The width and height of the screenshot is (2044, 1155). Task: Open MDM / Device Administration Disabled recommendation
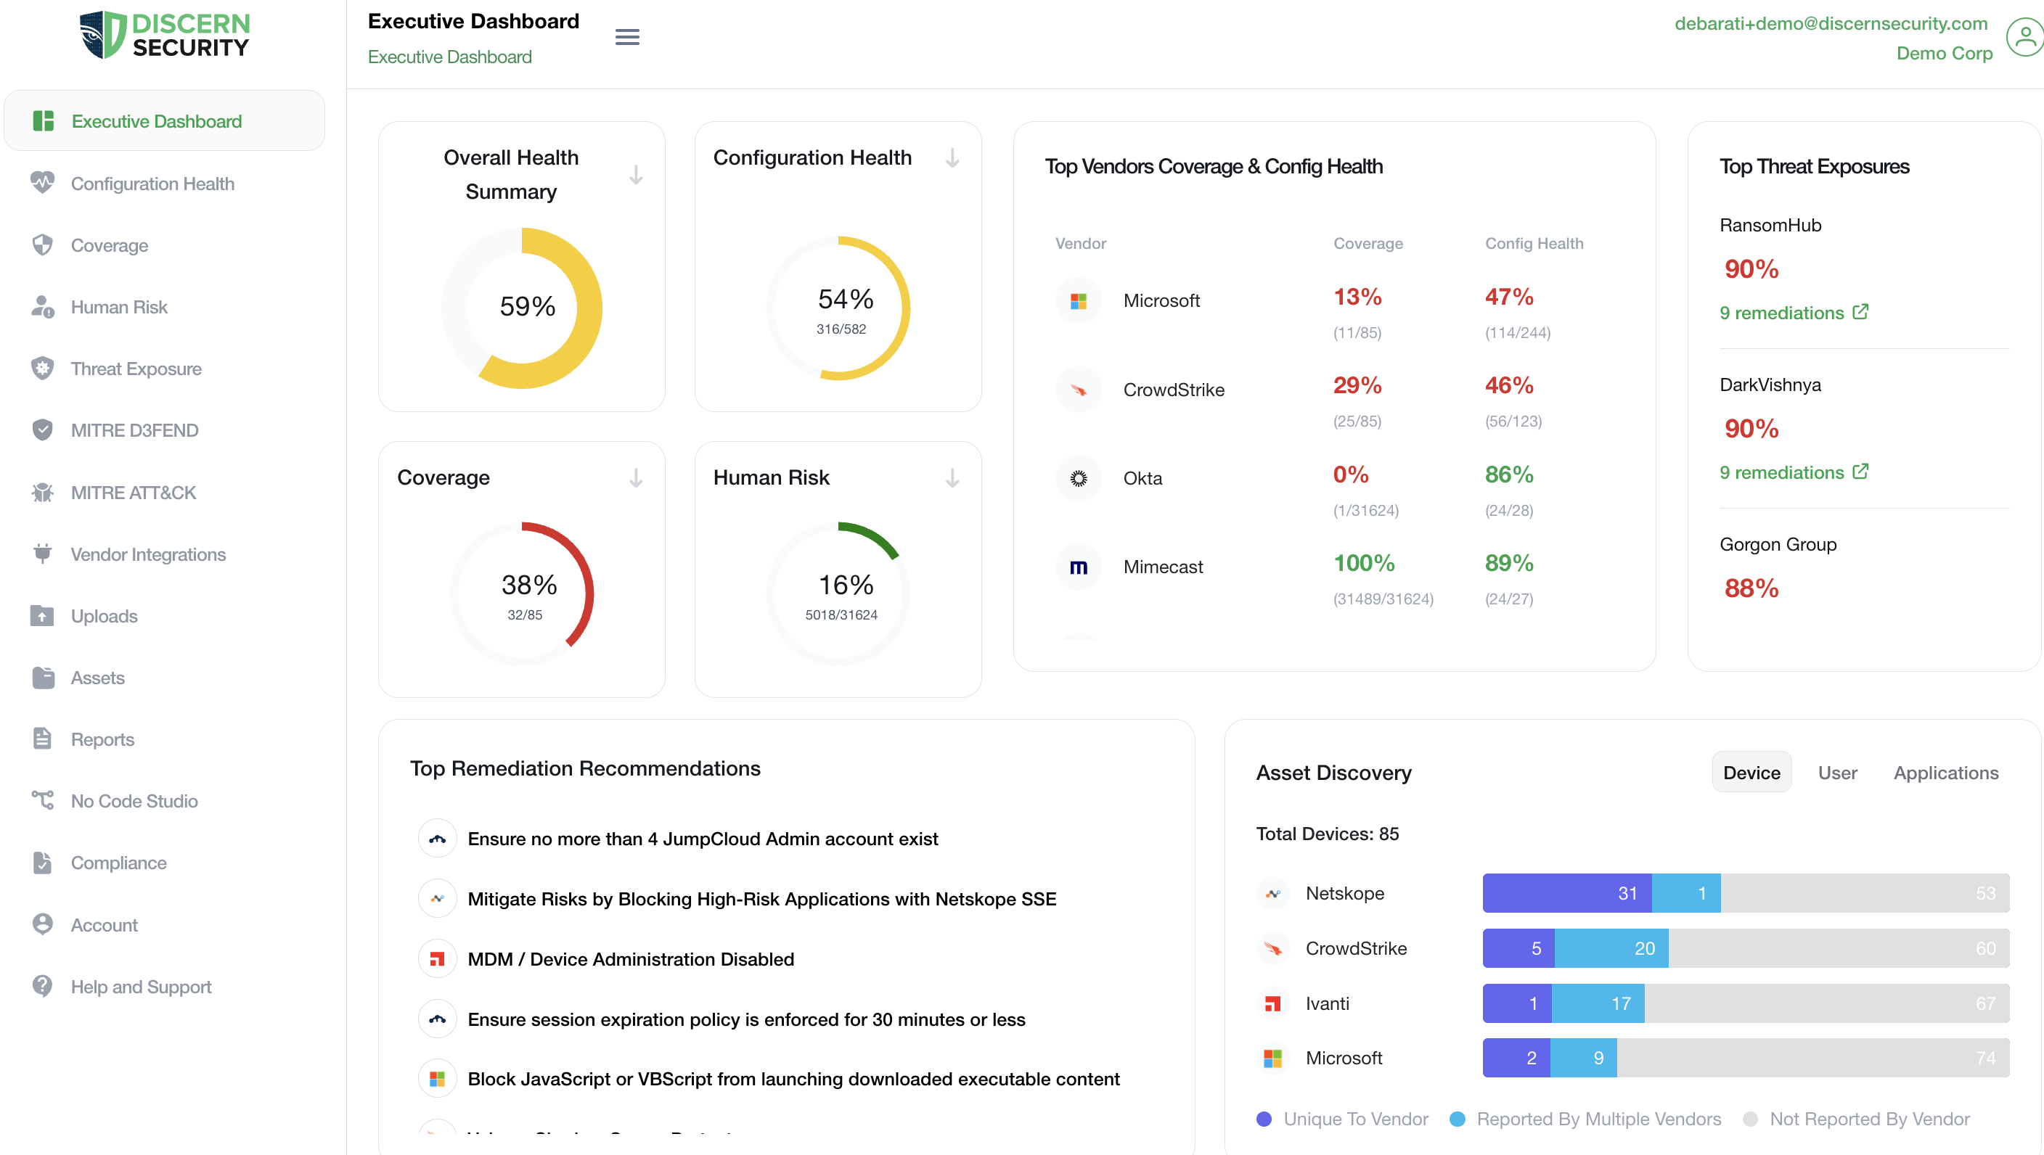tap(631, 959)
